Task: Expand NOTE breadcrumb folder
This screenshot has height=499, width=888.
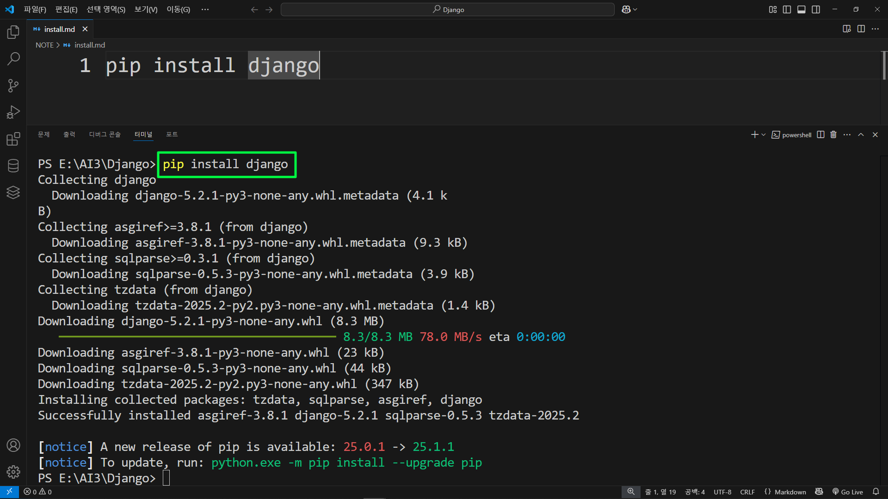Action: 44,45
